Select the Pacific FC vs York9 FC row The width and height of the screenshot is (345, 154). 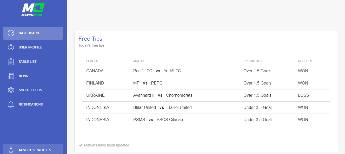(206, 71)
